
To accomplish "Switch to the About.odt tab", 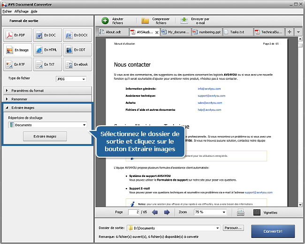I will pyautogui.click(x=114, y=32).
